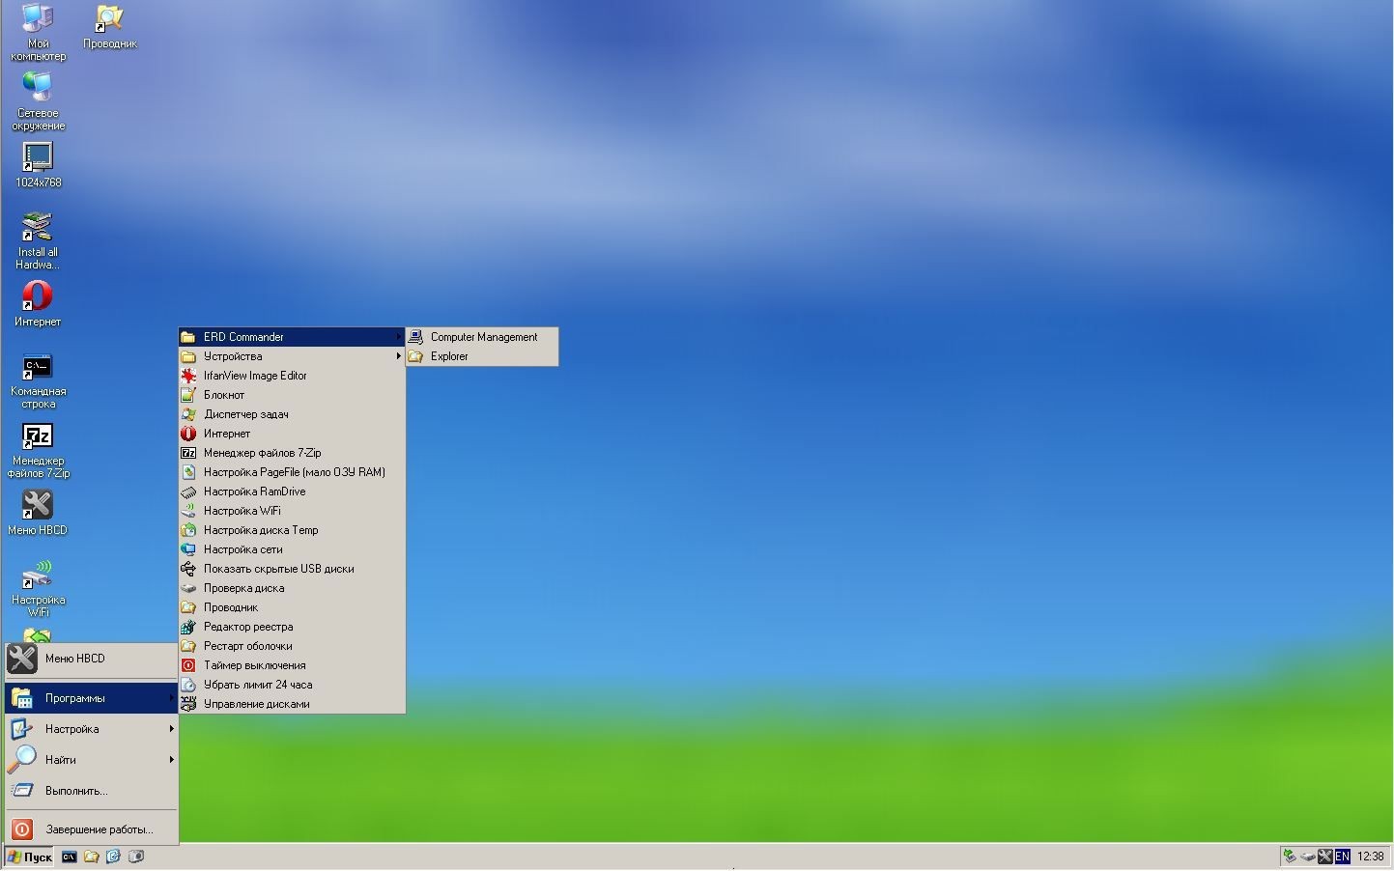Open Меню HBCD in the start menu
The width and height of the screenshot is (1394, 871).
point(92,659)
